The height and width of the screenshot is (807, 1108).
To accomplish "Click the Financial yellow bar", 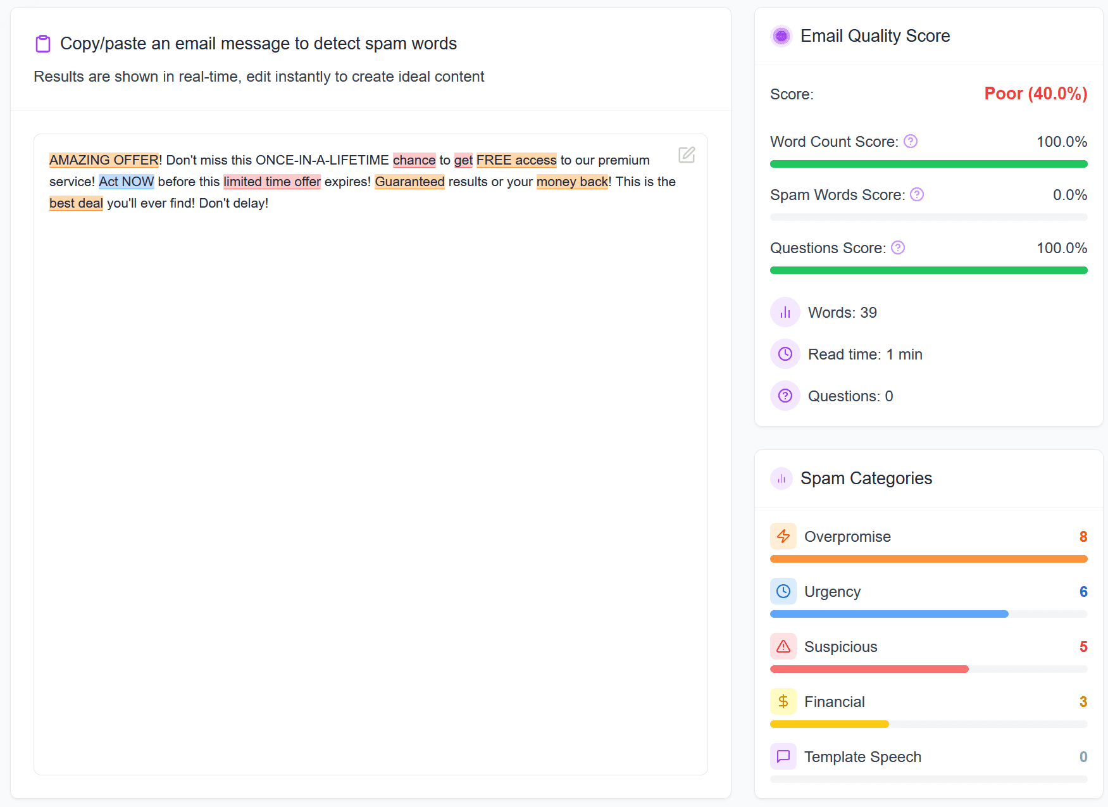I will [x=830, y=724].
